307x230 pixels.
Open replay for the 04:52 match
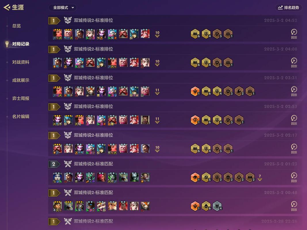coord(294,34)
